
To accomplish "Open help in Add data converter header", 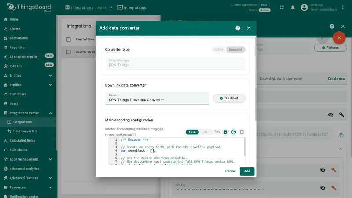I will [238, 28].
